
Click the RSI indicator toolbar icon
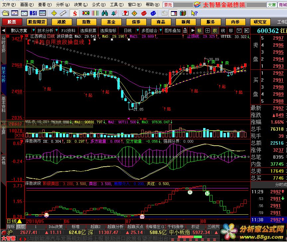pyautogui.click(x=33, y=13)
